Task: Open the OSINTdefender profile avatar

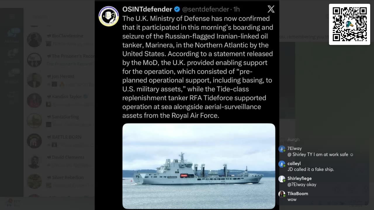Action: pyautogui.click(x=109, y=16)
